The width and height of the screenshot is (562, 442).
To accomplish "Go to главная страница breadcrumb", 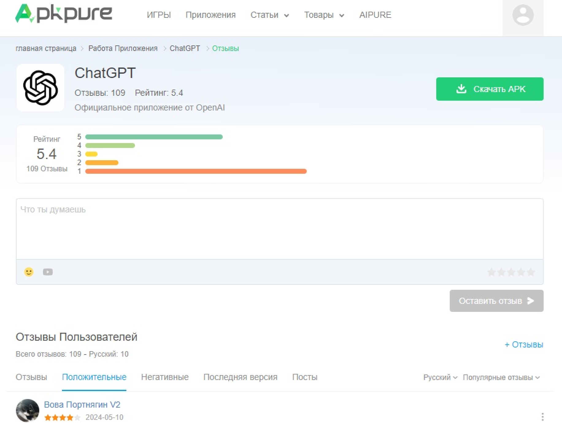I will [x=46, y=48].
